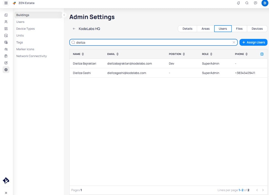Screen dimensions: 269x195
Task: Click SuperAdmin role for Diellza Bajraktari
Action: click(x=210, y=64)
